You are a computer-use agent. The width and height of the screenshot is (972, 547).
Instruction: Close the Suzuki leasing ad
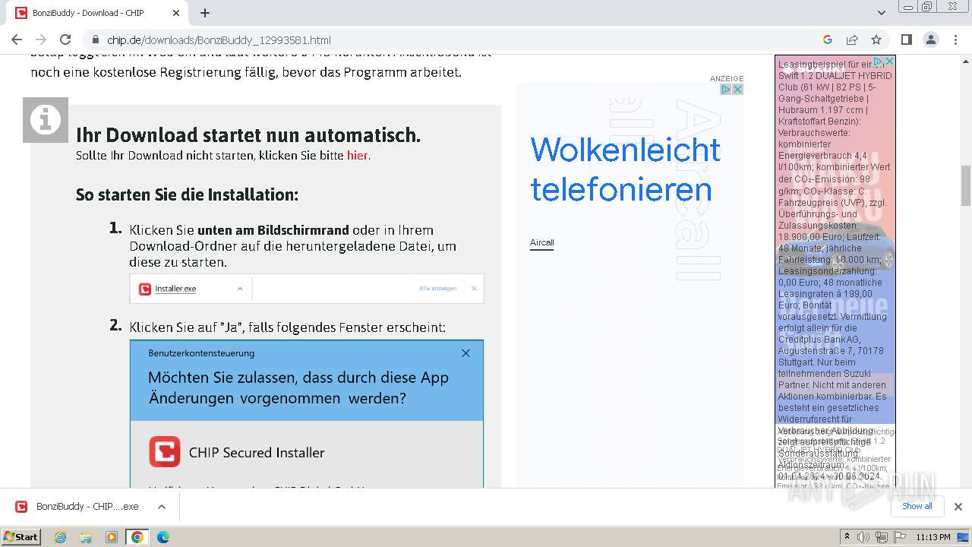(x=890, y=61)
